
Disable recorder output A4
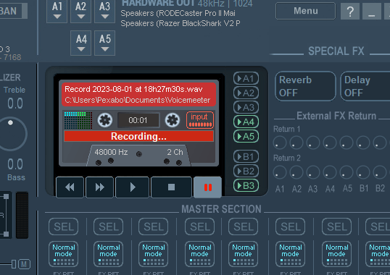coord(246,122)
